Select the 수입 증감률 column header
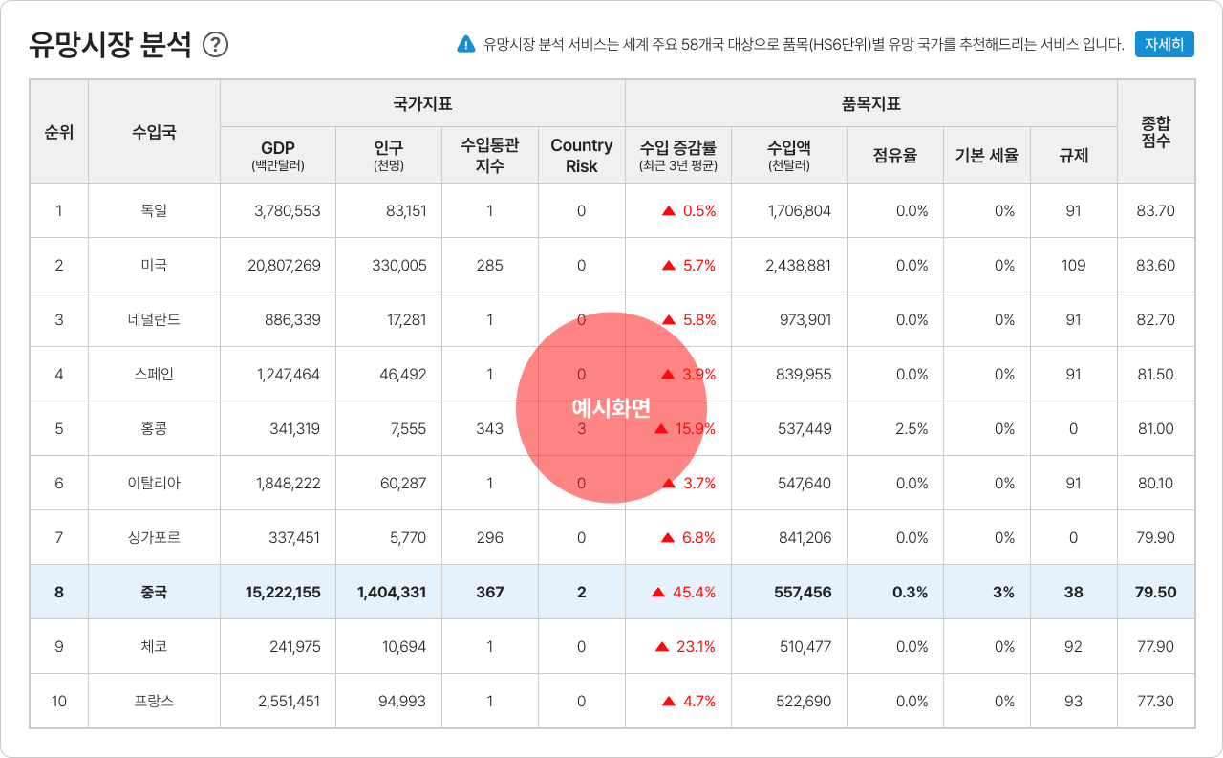Image resolution: width=1223 pixels, height=758 pixels. click(678, 155)
